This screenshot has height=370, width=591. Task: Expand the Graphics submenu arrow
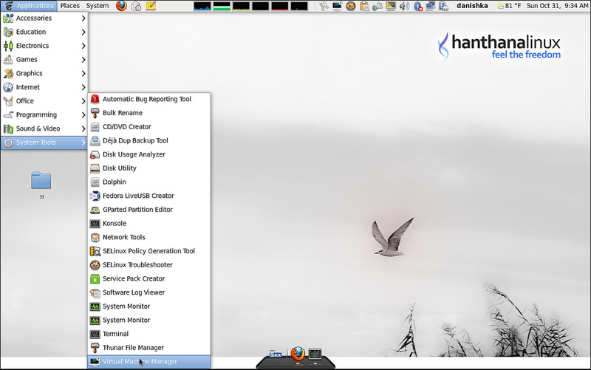pyautogui.click(x=83, y=73)
